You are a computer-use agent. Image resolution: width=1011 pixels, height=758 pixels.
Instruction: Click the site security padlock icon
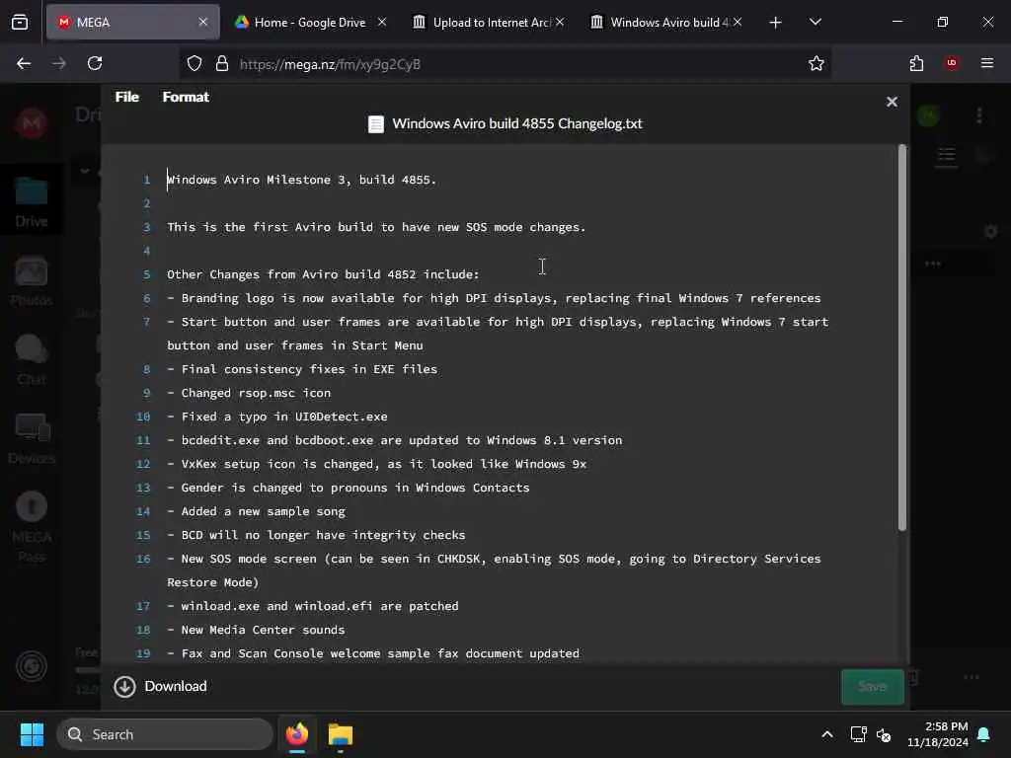click(x=222, y=64)
